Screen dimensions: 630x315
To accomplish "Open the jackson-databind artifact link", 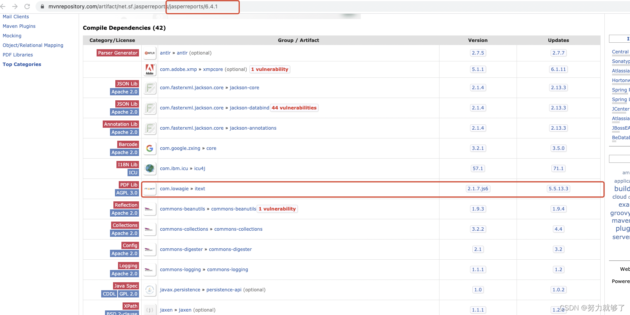I will (x=249, y=108).
